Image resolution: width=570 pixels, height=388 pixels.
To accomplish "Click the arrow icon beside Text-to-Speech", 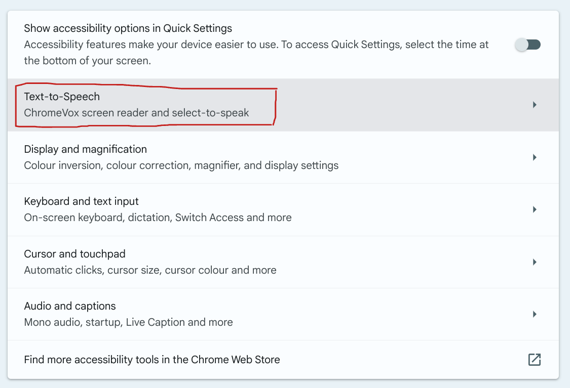I will (534, 105).
